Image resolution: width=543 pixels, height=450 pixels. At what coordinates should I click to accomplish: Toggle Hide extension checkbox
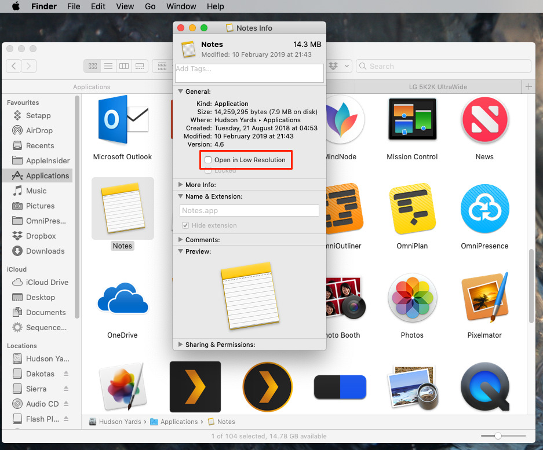click(x=185, y=225)
